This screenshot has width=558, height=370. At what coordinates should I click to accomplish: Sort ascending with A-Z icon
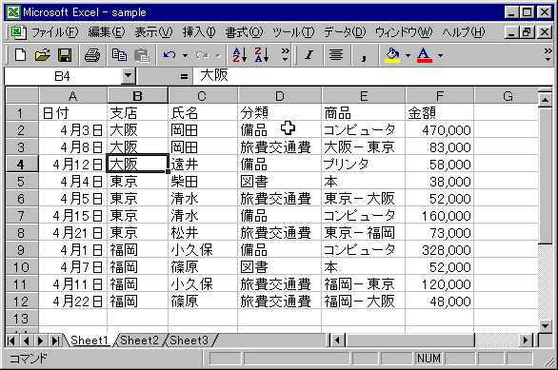pyautogui.click(x=240, y=55)
